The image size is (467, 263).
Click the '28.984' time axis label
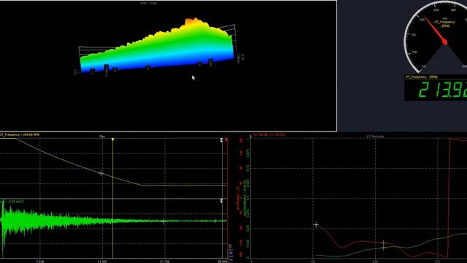pyautogui.click(x=222, y=262)
